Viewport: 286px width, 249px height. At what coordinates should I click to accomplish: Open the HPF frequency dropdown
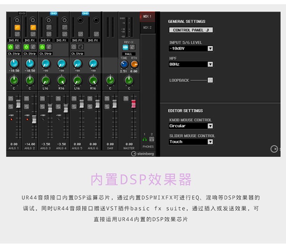(x=191, y=64)
